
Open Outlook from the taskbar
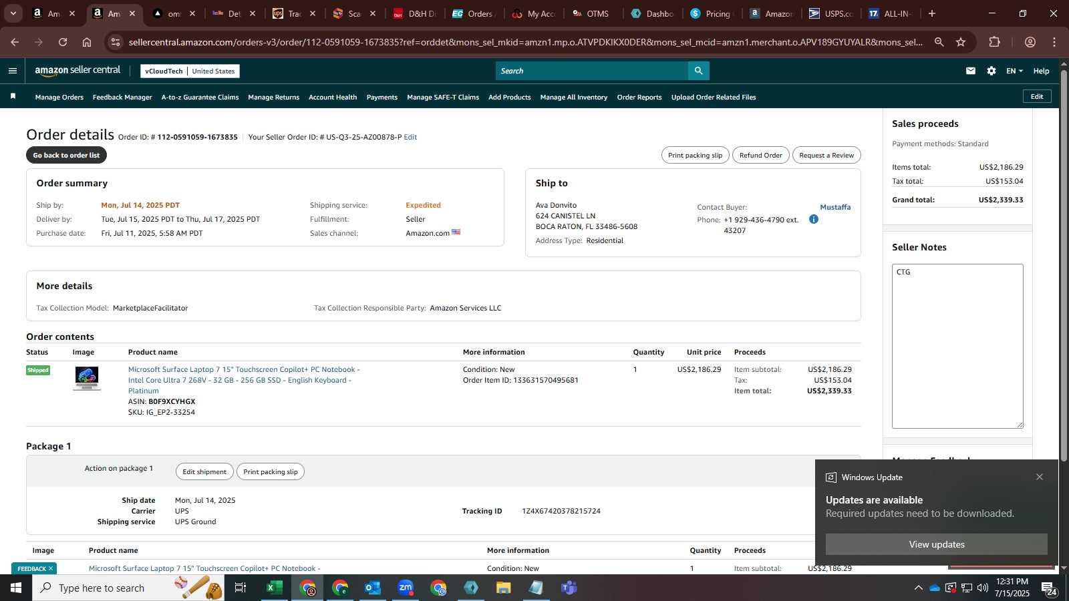(373, 588)
